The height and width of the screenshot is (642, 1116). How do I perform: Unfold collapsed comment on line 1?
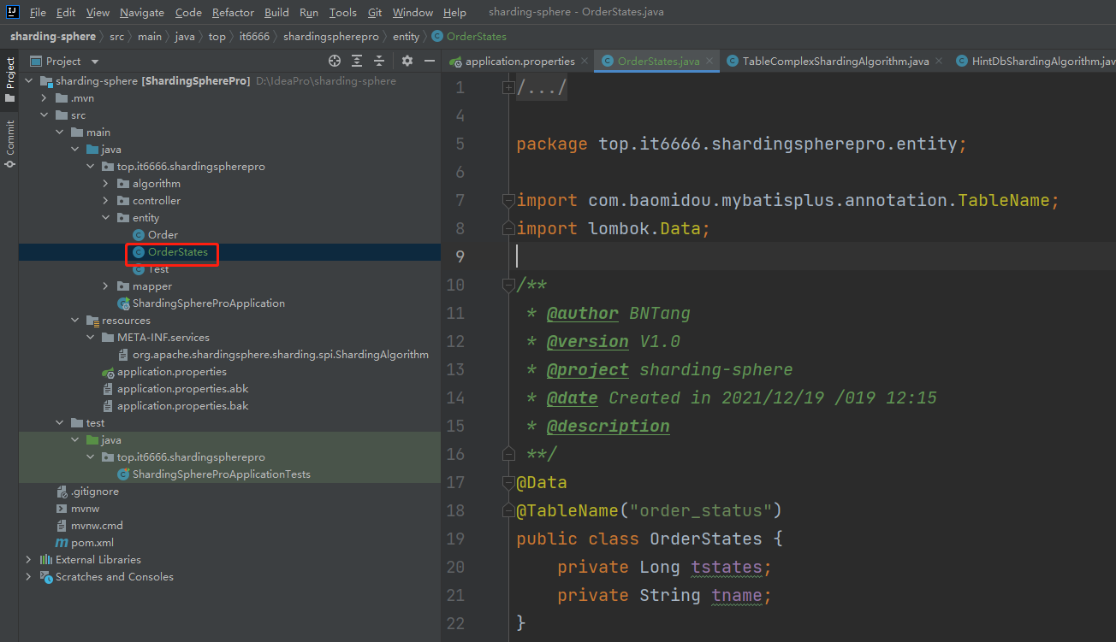coord(508,87)
